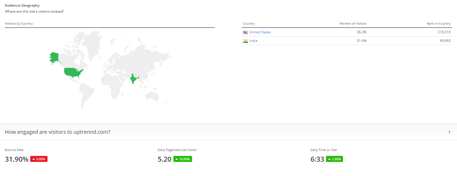Click the red bounce rate change badge
The width and height of the screenshot is (457, 176).
pyautogui.click(x=39, y=159)
